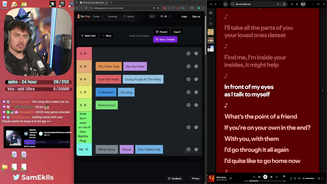Add an item to the TBC tier
This screenshot has height=184, width=327.
(x=189, y=149)
